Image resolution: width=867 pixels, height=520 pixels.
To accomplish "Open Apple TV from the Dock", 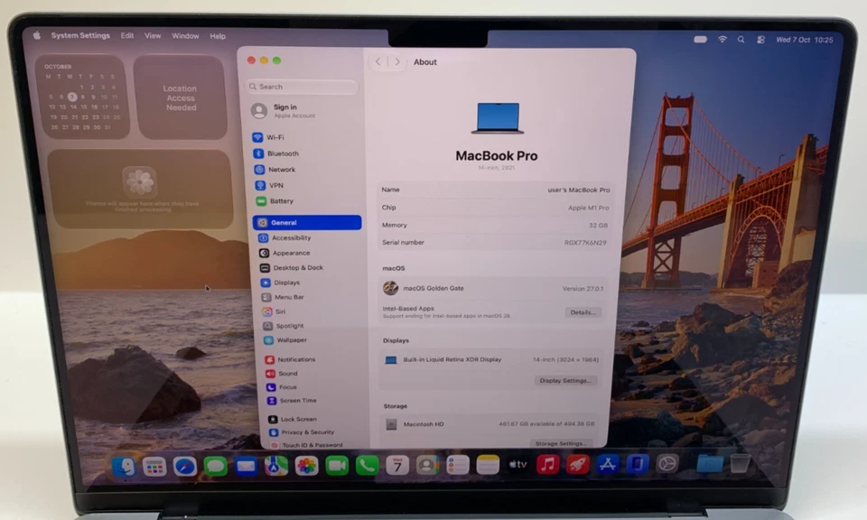I will tap(517, 465).
